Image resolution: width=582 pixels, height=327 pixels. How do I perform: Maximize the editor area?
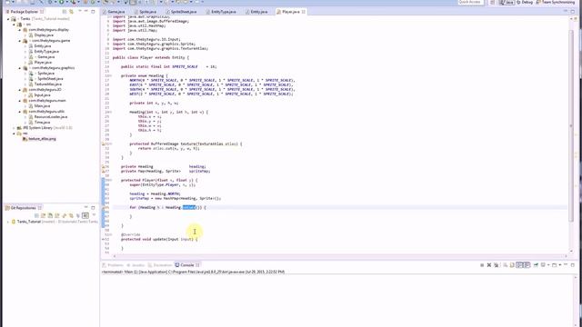pyautogui.click(x=573, y=12)
